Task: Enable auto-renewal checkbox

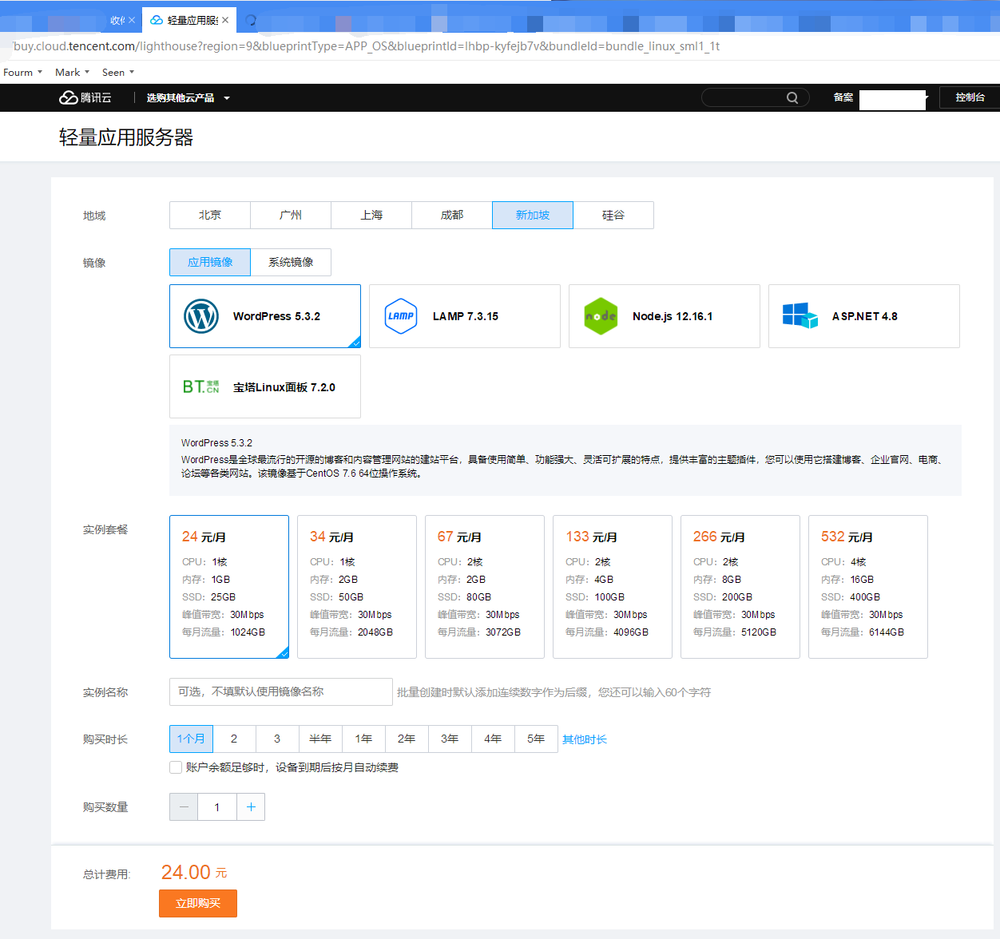Action: [x=176, y=767]
